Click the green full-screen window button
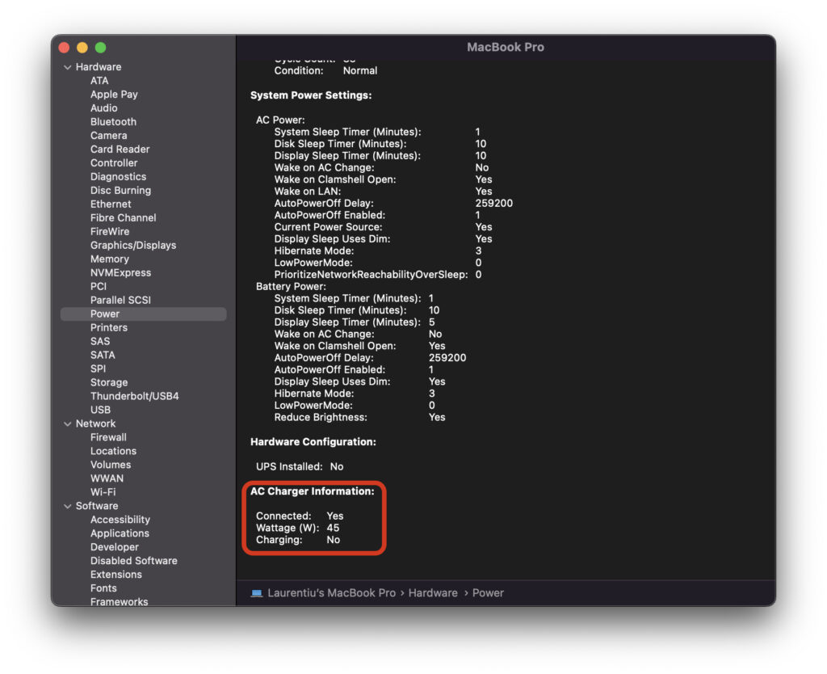The width and height of the screenshot is (827, 674). coord(101,48)
